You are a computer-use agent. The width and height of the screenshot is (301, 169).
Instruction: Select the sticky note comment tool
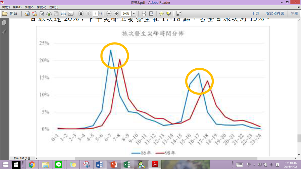(162, 13)
